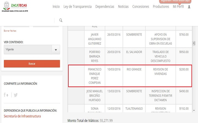
Task: Navigate to Noticias section
Action: pos(123,7)
